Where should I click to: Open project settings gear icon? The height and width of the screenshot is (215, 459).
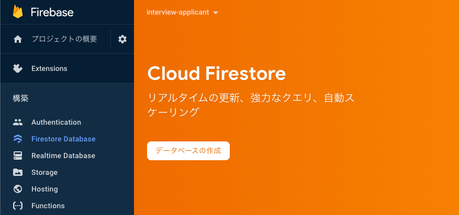122,39
